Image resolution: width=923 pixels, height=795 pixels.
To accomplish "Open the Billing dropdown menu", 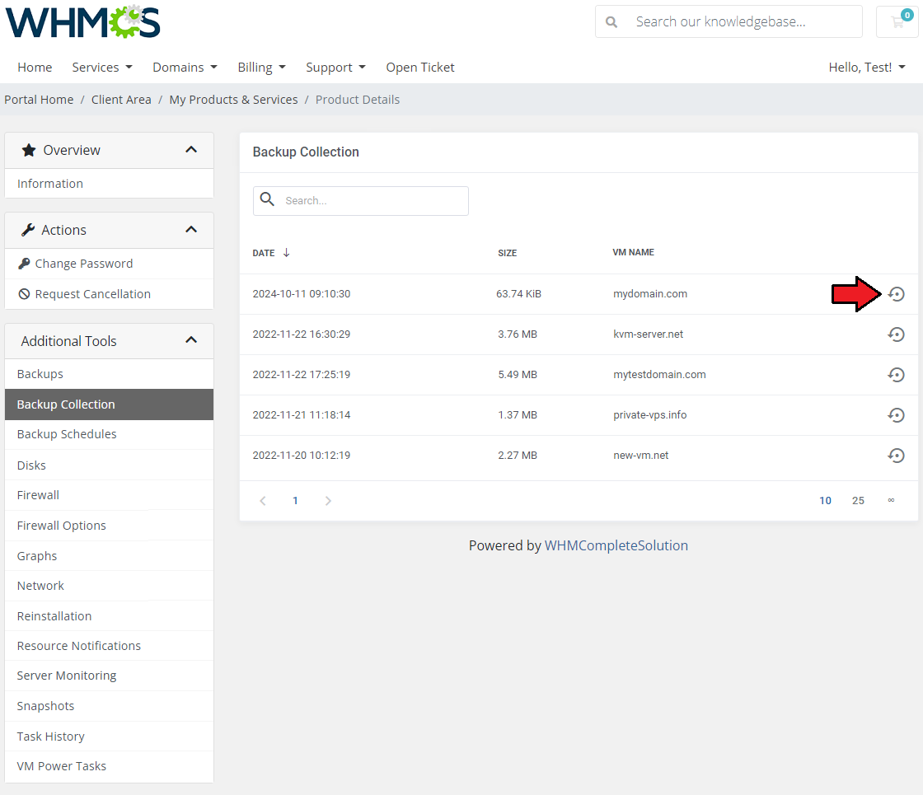I will [x=261, y=67].
